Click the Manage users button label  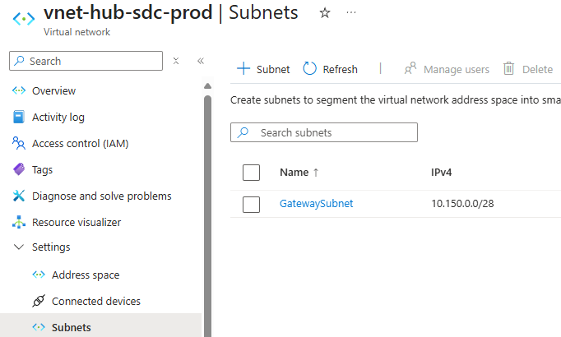(x=457, y=69)
